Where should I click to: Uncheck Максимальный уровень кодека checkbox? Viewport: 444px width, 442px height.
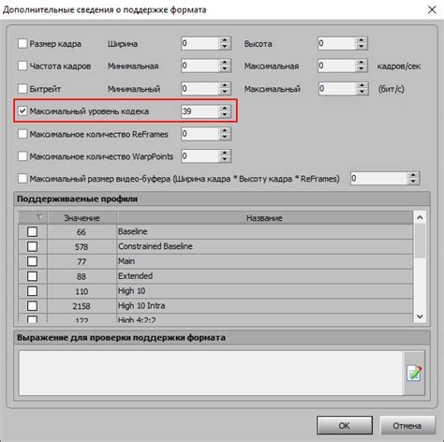(22, 110)
